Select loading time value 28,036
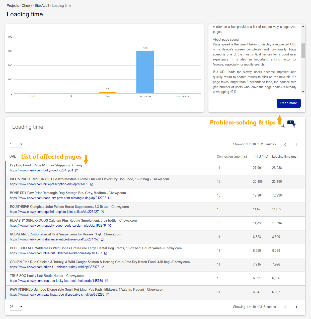The image size is (311, 319). point(277,168)
